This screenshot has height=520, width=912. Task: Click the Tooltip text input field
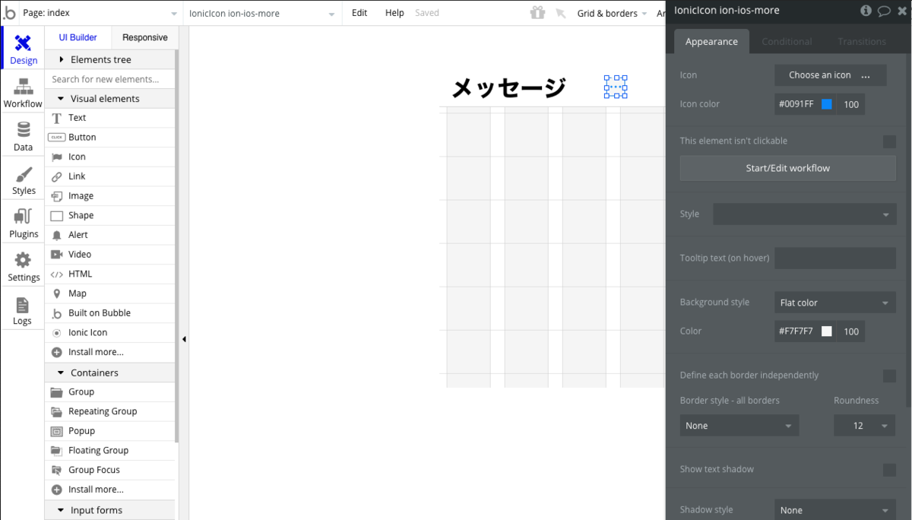835,258
